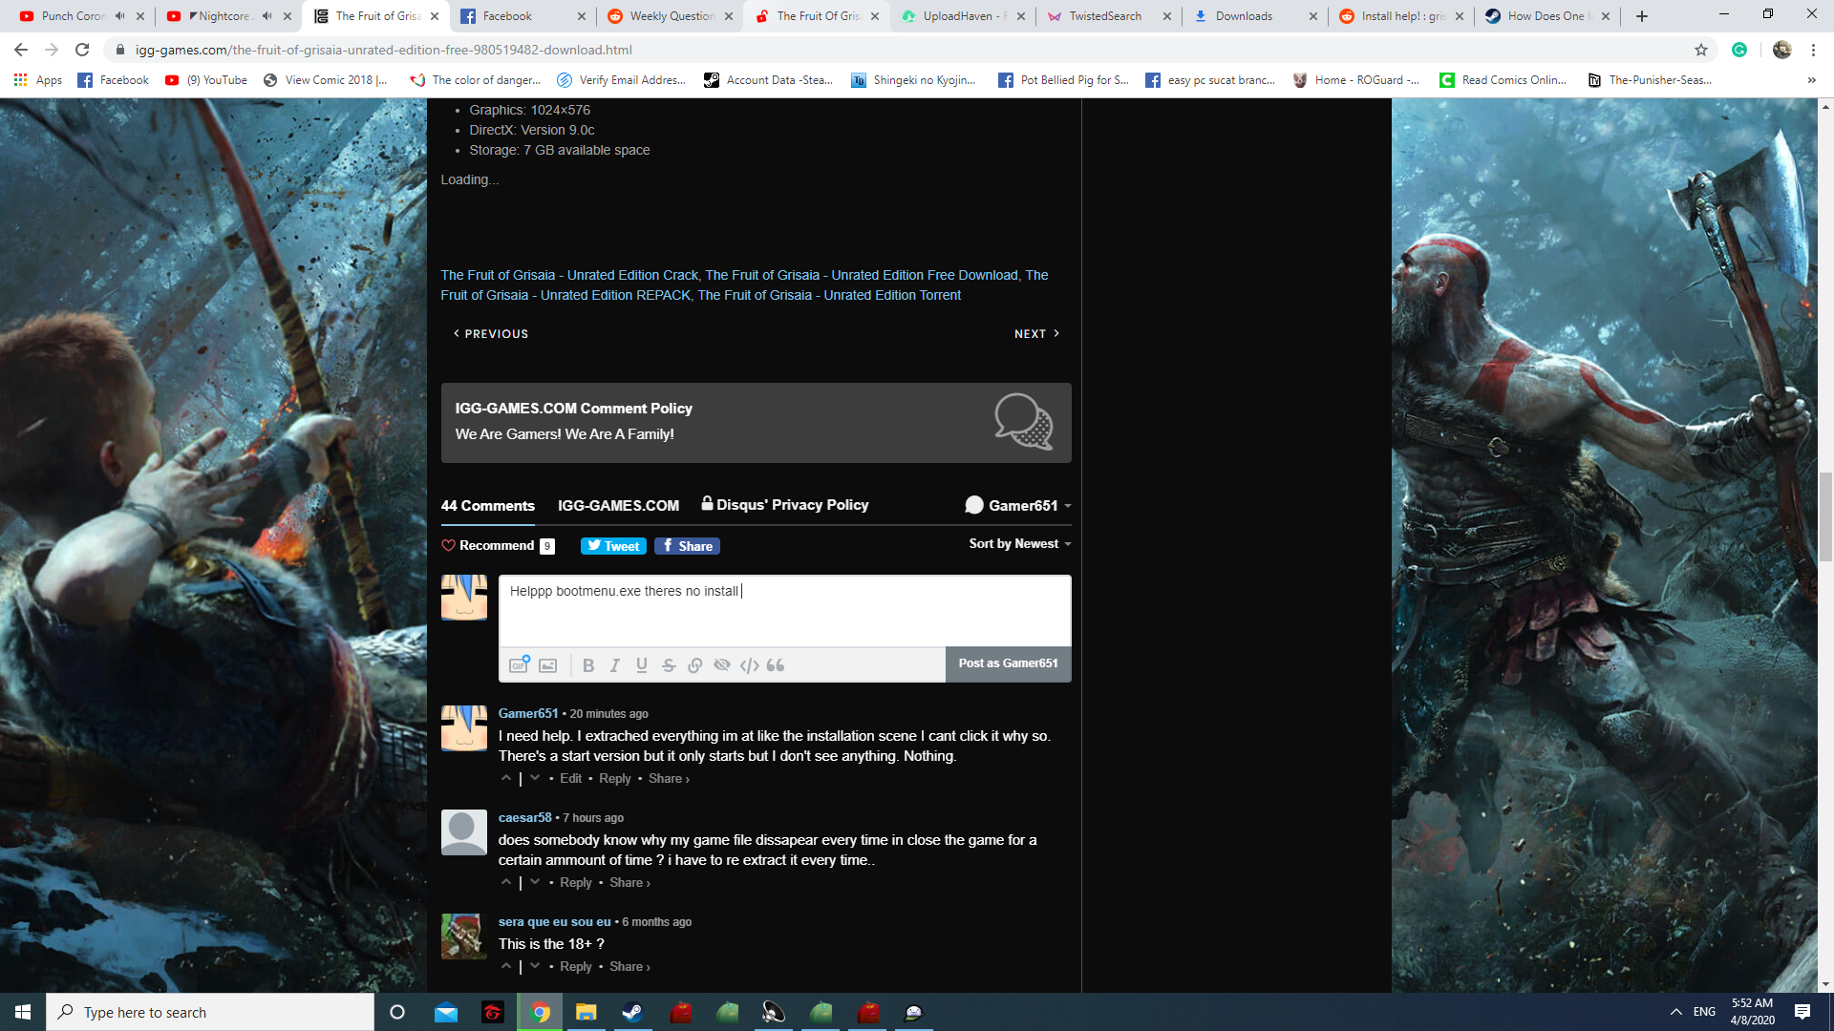Insert blockquote in comment editor
Viewport: 1834px width, 1031px height.
point(776,665)
